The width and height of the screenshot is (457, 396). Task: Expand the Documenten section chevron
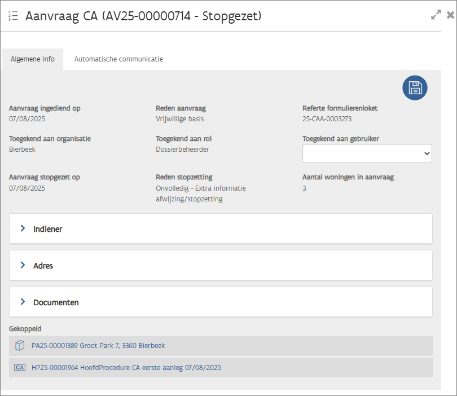click(23, 302)
